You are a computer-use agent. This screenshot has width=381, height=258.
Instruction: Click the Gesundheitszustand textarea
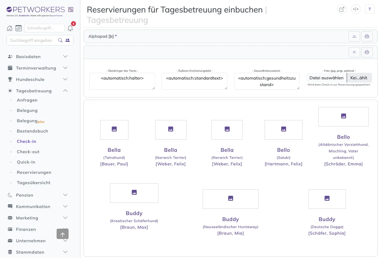tap(267, 81)
